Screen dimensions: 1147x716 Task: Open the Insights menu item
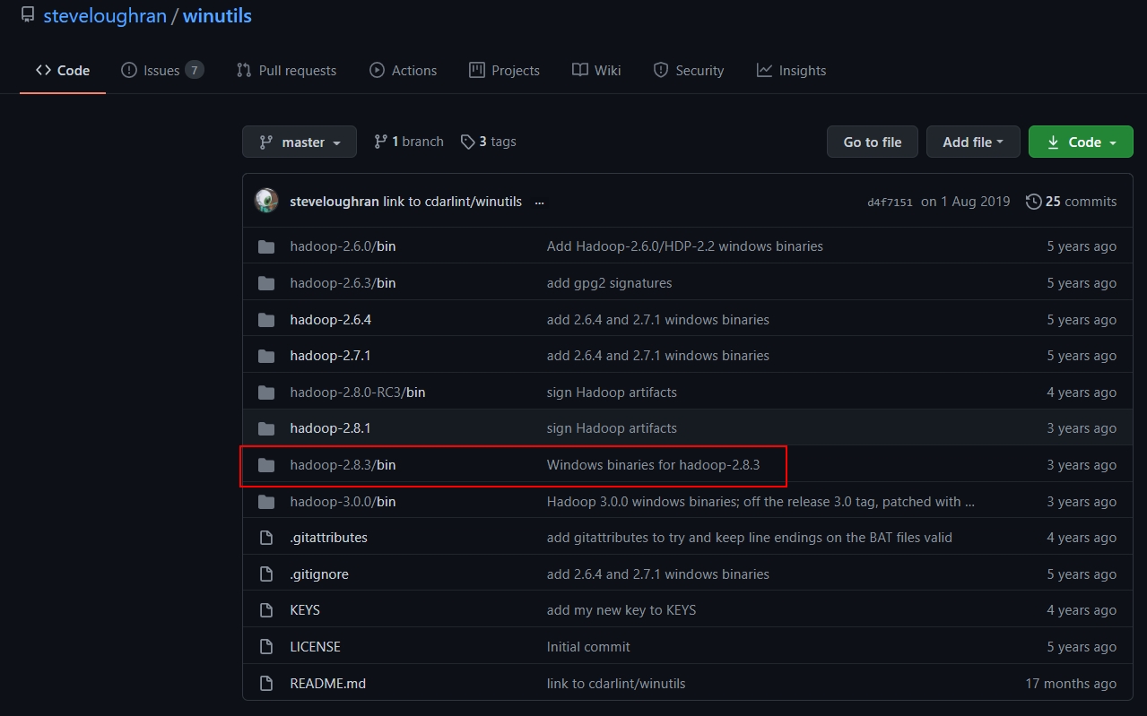click(x=801, y=70)
